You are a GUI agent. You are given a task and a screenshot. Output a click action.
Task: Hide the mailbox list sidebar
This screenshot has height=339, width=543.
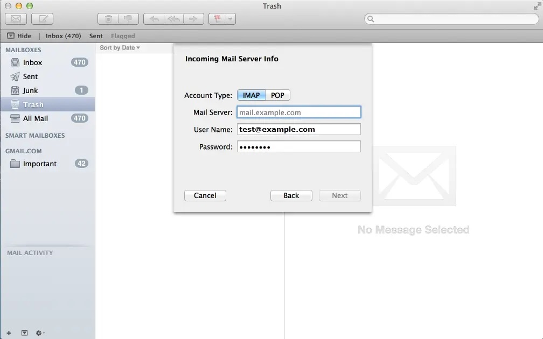pyautogui.click(x=19, y=36)
